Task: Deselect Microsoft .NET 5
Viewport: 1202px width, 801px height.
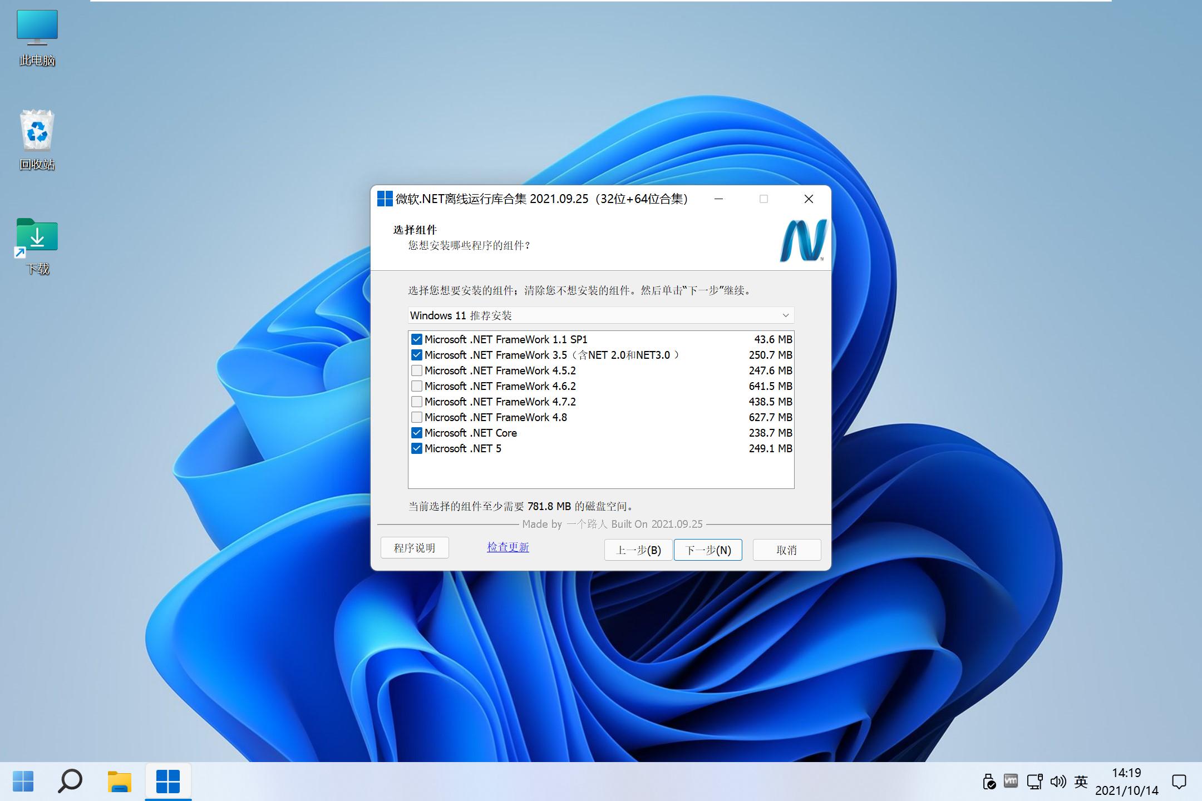Action: coord(417,448)
